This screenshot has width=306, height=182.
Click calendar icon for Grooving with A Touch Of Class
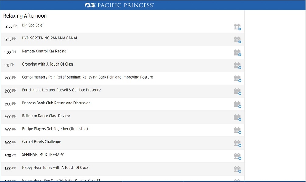click(x=237, y=66)
